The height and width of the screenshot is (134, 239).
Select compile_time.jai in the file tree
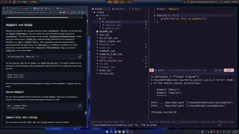pyautogui.click(x=111, y=54)
